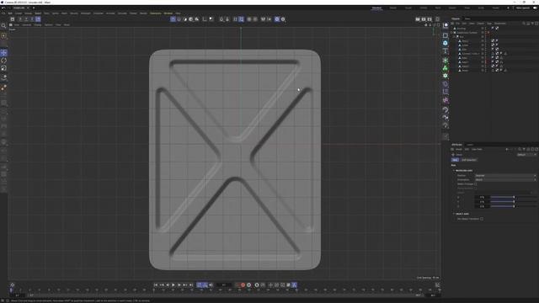Open the Mesh menu in main menu bar
539x303 pixels.
click(x=64, y=13)
